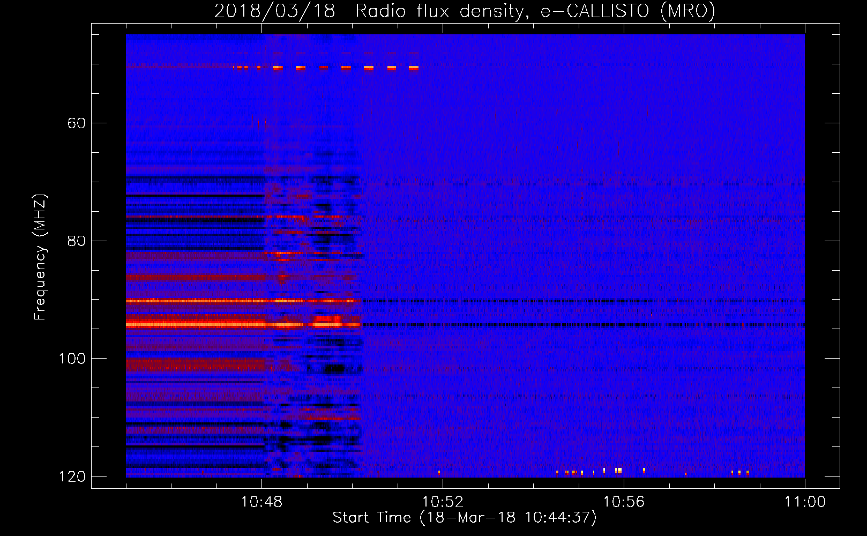Click the '120' frequency tick label
This screenshot has width=867, height=536.
(72, 477)
